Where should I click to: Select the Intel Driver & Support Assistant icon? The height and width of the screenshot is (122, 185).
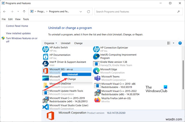(x=46, y=64)
